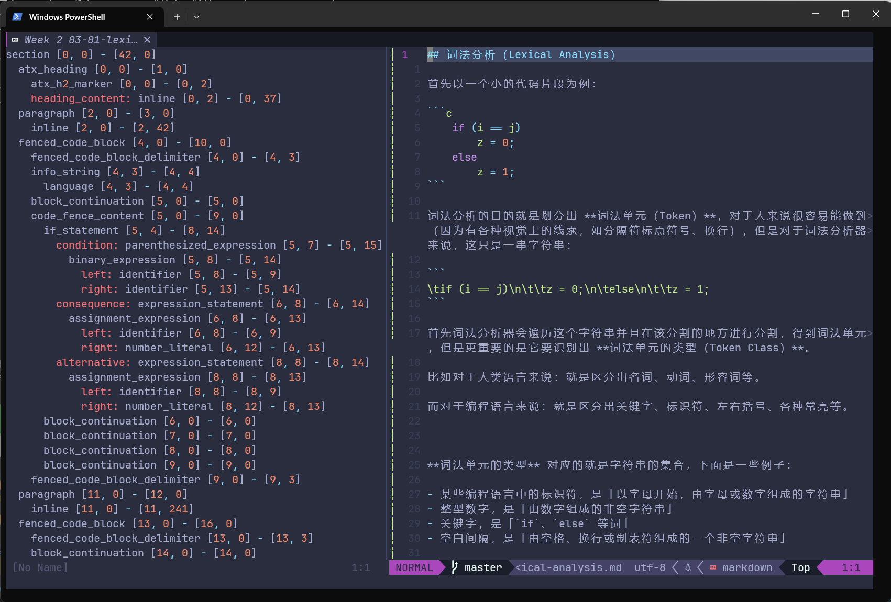Click the PowerShell icon in the terminal tab

pyautogui.click(x=17, y=17)
